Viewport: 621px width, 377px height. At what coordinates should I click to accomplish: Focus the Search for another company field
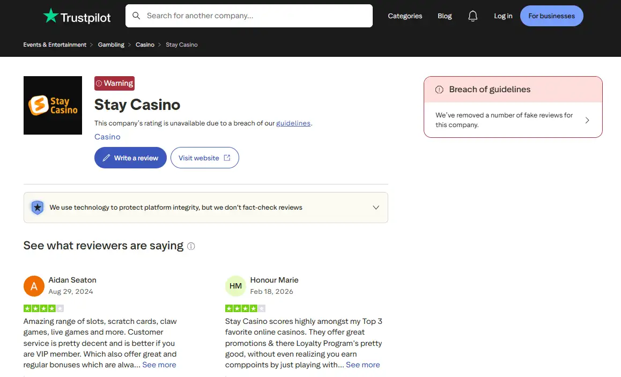249,16
